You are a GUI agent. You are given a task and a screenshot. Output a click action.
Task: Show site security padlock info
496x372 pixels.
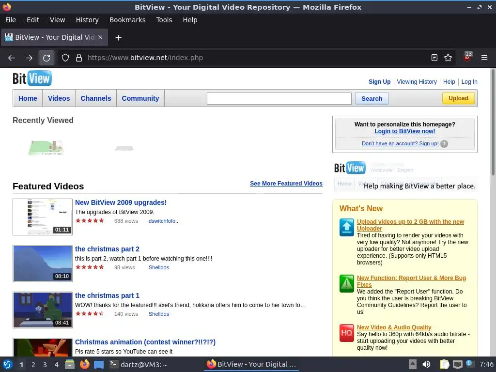[x=79, y=58]
